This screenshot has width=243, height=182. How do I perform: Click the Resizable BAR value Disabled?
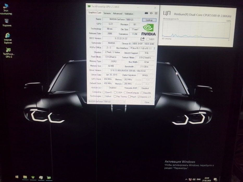tap(145, 88)
